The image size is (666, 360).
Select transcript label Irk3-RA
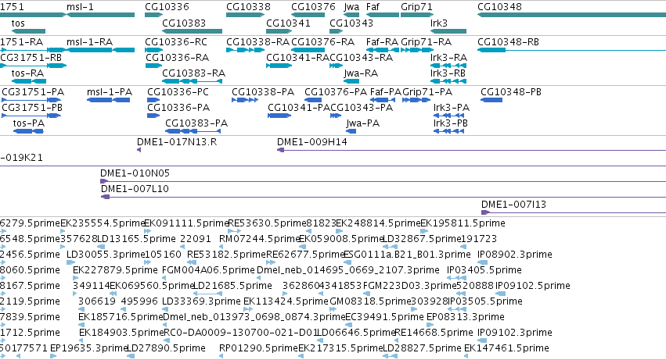pos(448,57)
